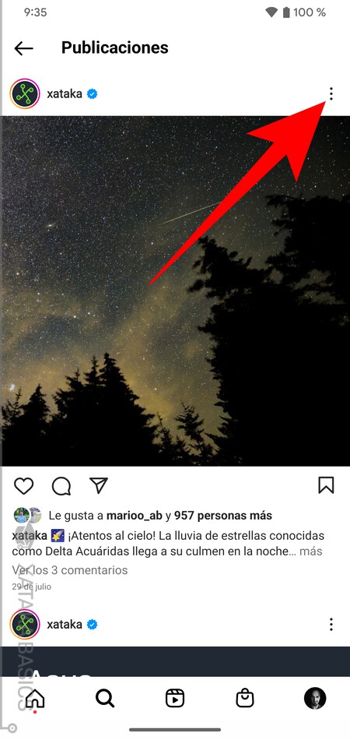Tap the back arrow next to Publicaciones
The width and height of the screenshot is (350, 740).
[x=23, y=48]
